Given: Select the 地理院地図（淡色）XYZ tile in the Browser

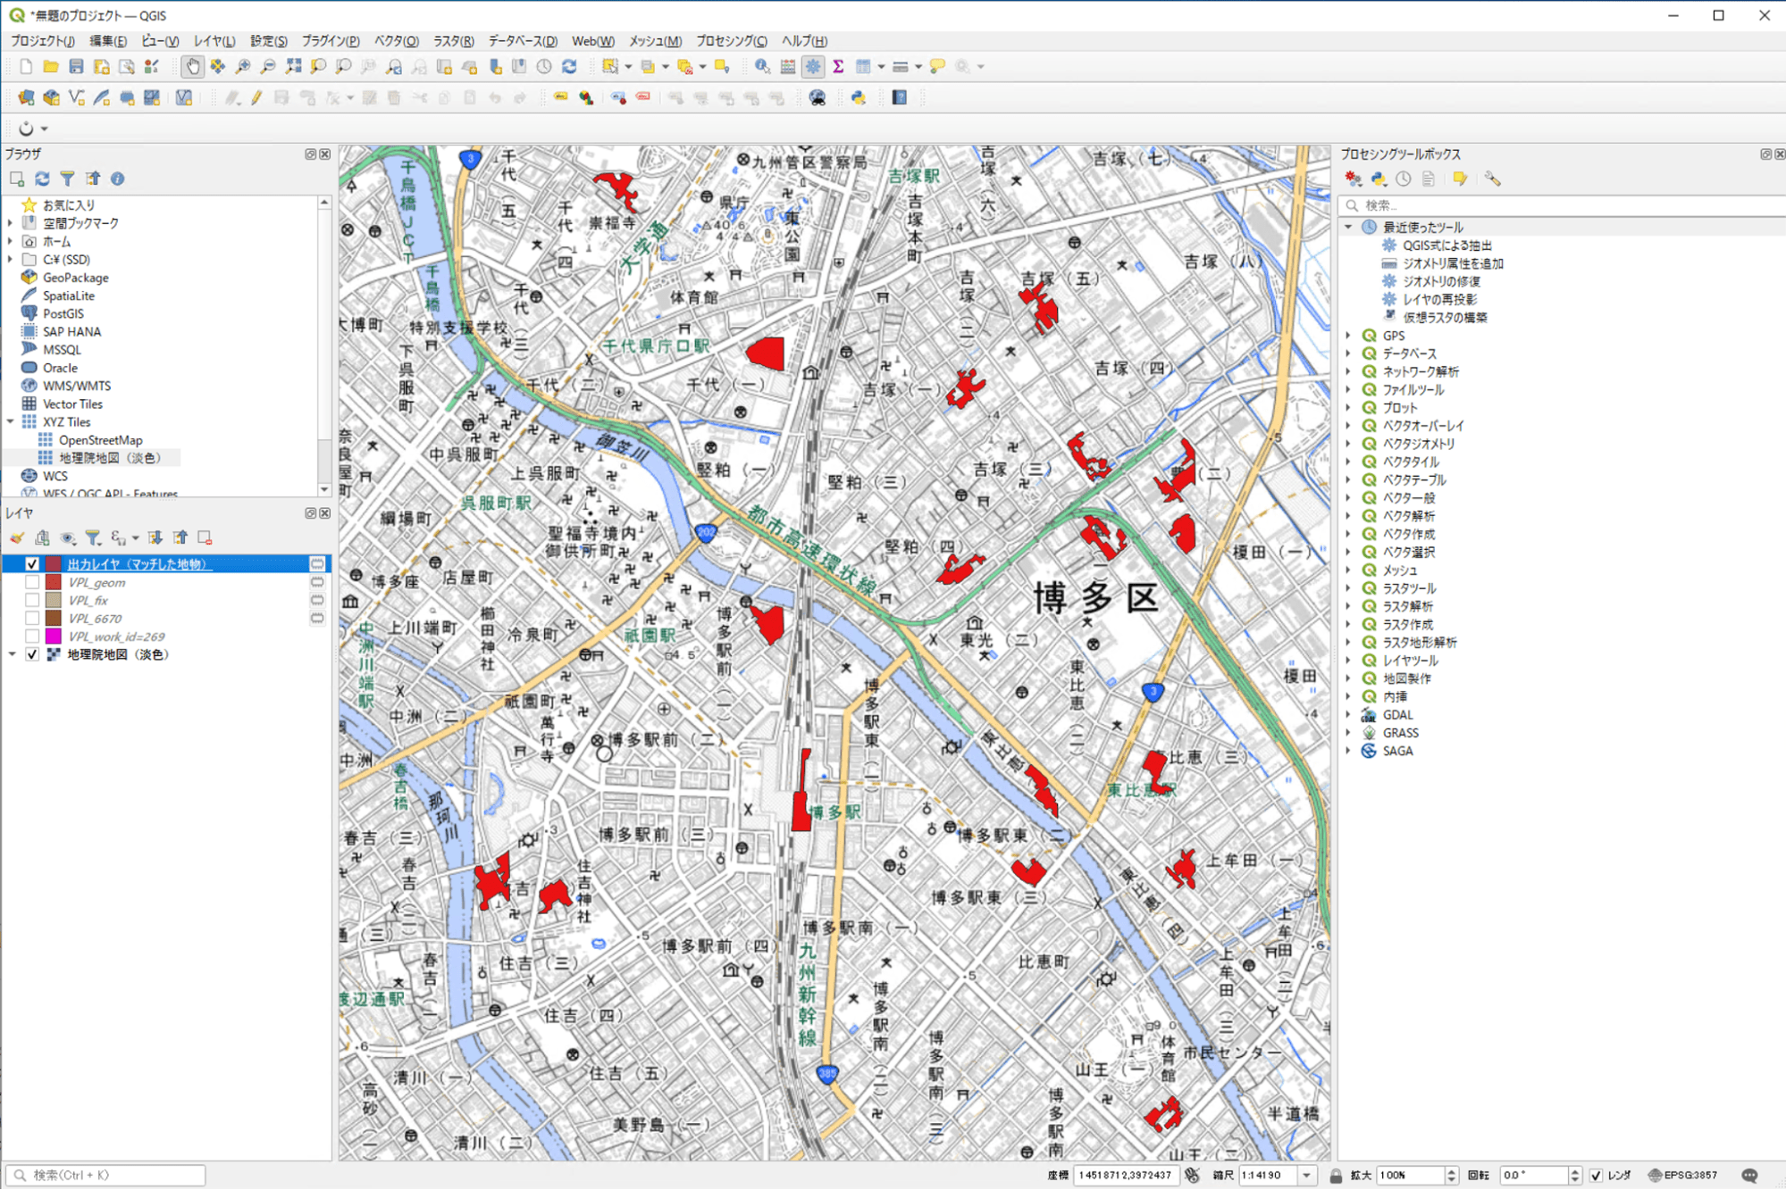Looking at the screenshot, I should [109, 458].
